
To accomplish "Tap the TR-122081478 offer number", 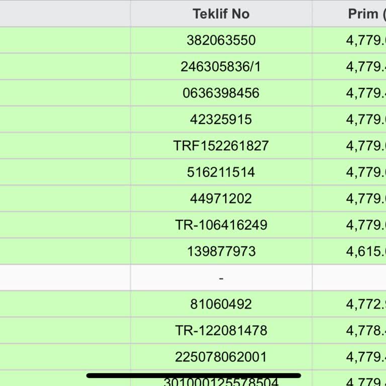I will tap(221, 331).
